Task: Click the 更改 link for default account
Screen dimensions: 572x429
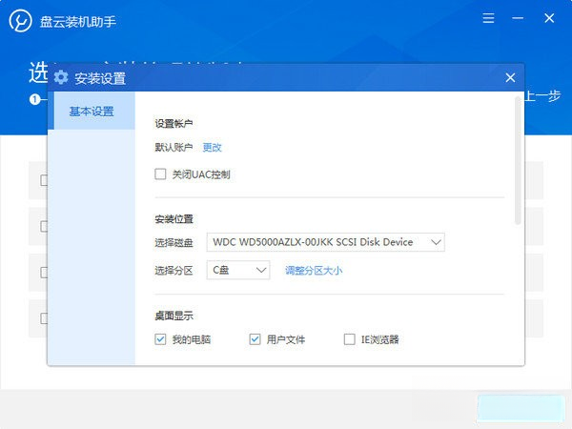Action: tap(212, 148)
